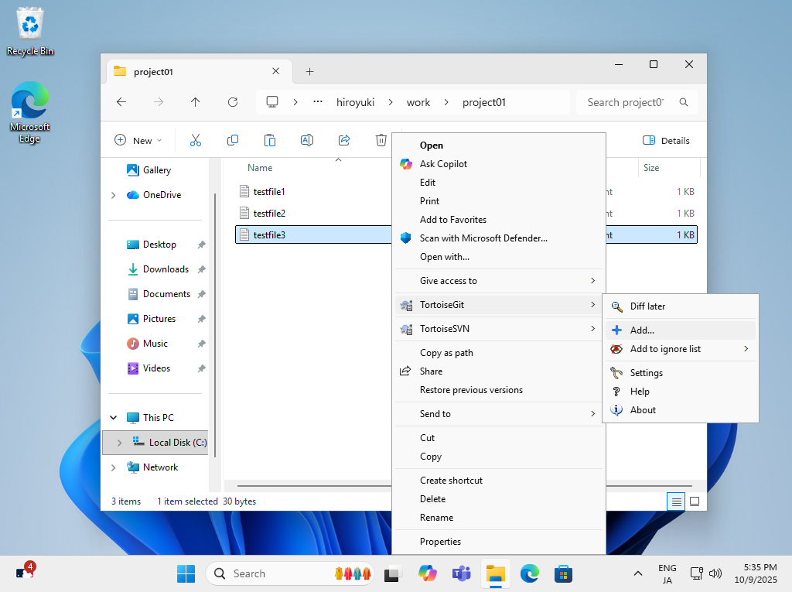The width and height of the screenshot is (792, 592).
Task: Select Properties in the context menu
Action: pos(440,542)
